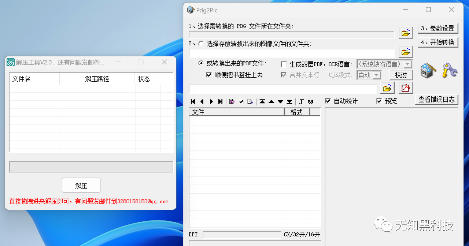Enable 生成双层PDF checkbox

coord(284,64)
